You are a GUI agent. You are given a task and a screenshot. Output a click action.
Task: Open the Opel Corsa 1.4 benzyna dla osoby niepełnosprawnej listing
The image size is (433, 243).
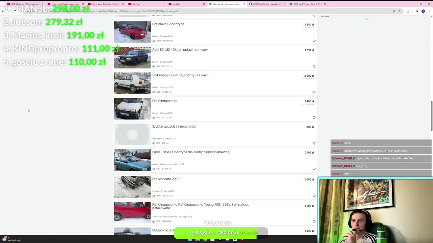pyautogui.click(x=191, y=152)
